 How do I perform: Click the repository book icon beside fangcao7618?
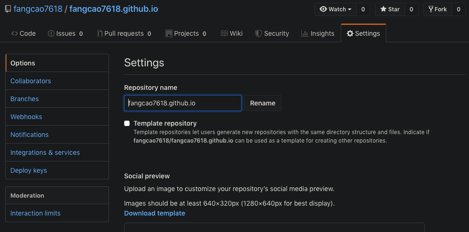pos(8,9)
